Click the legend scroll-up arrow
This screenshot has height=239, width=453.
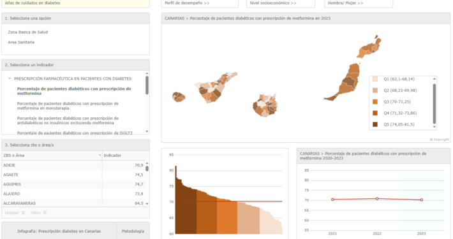point(434,79)
